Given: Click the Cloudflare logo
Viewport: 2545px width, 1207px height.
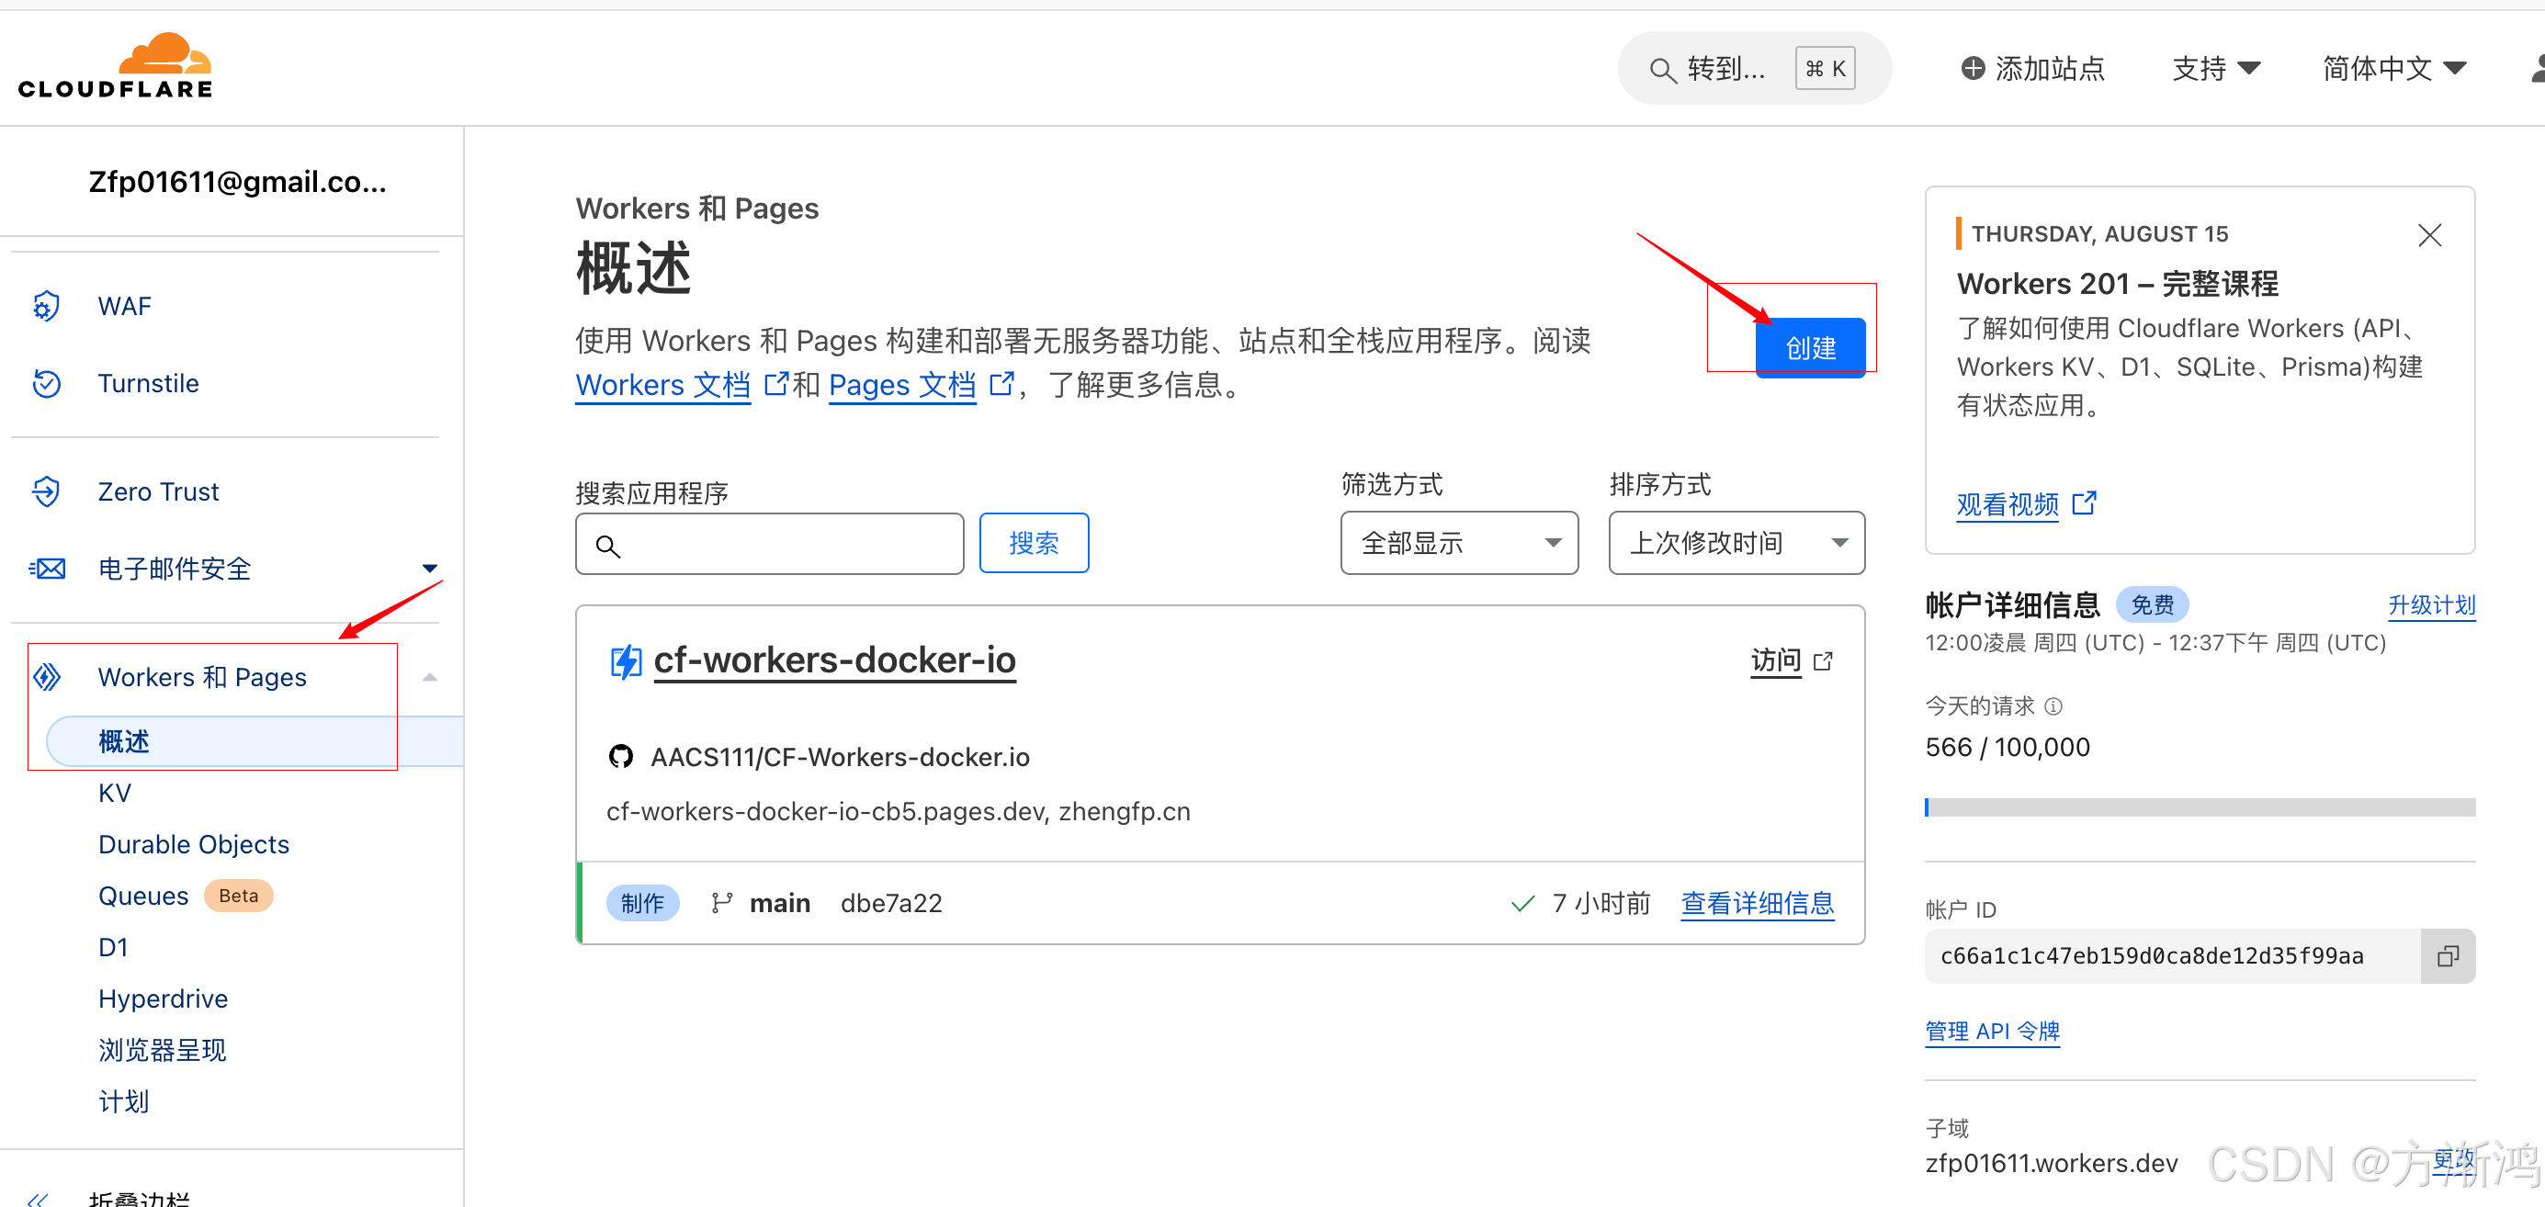Looking at the screenshot, I should pos(116,67).
